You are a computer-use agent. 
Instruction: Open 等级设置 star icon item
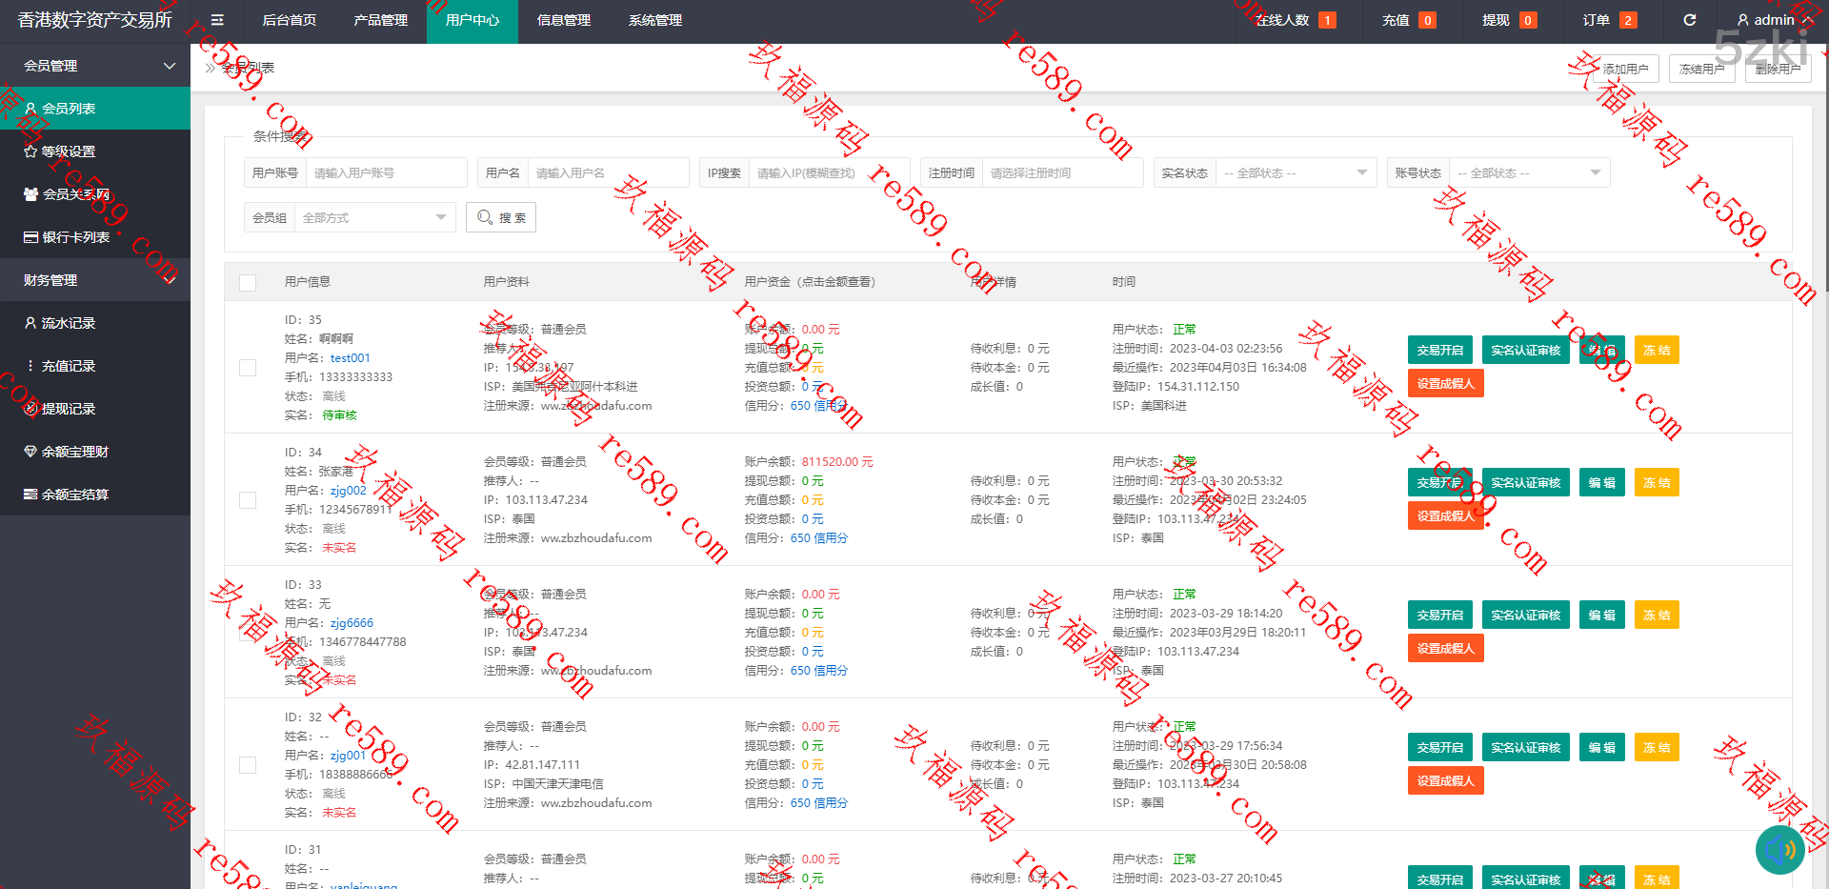coord(68,152)
